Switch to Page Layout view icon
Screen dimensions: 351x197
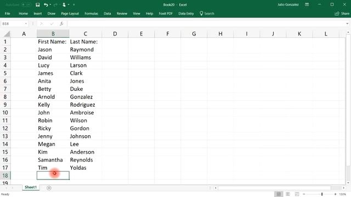[x=288, y=194]
